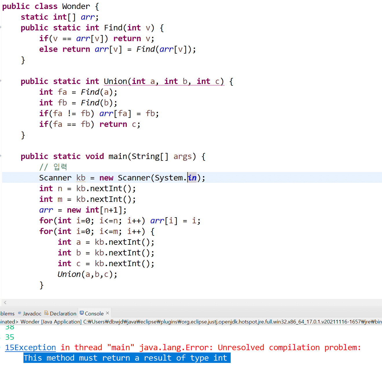Click the for loop with 'i<=m'

(97, 231)
